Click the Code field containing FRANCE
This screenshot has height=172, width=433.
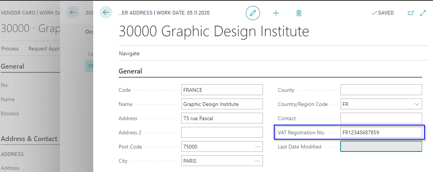click(x=222, y=90)
